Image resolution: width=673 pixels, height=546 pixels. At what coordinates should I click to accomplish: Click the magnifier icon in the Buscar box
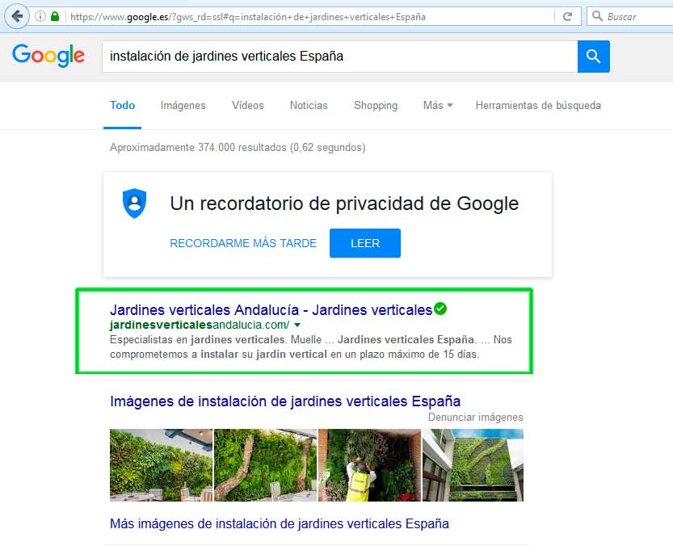click(597, 16)
